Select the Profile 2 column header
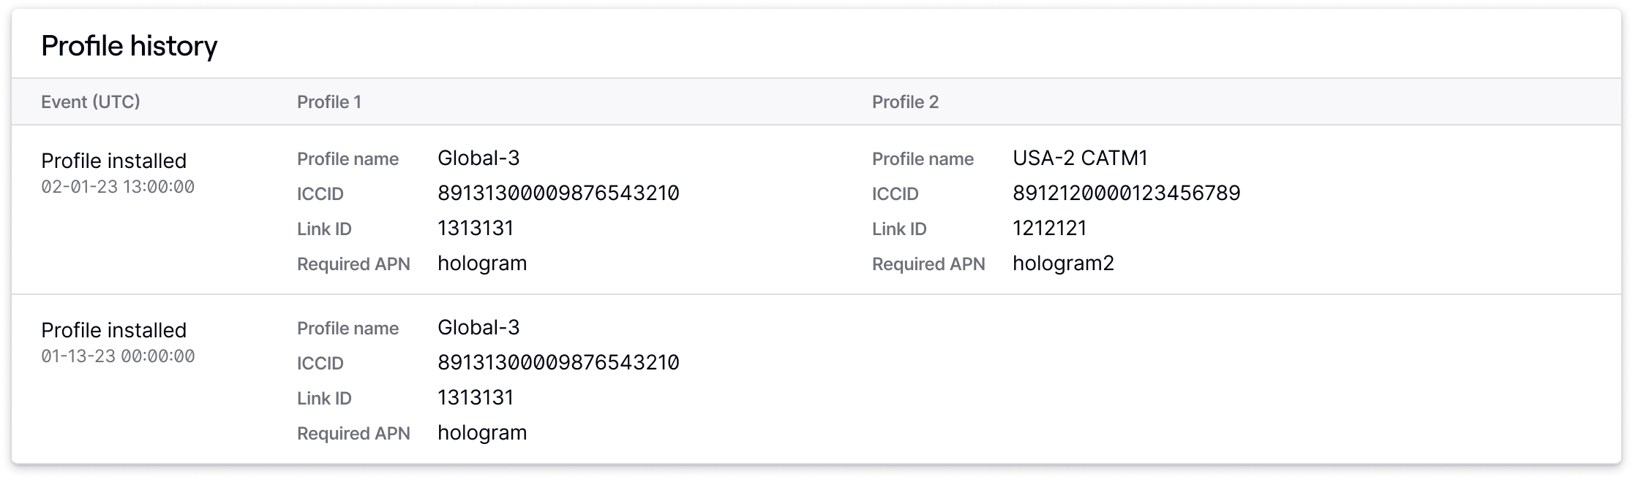Viewport: 1633px width, 479px height. 906,101
